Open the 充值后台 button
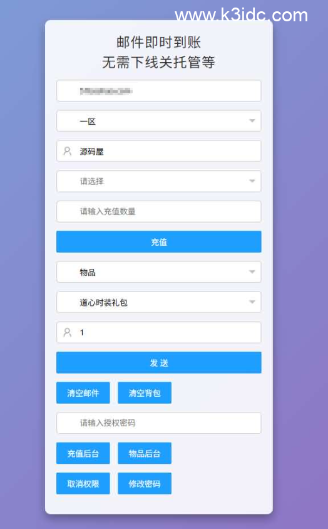This screenshot has height=529, width=328. coord(83,453)
